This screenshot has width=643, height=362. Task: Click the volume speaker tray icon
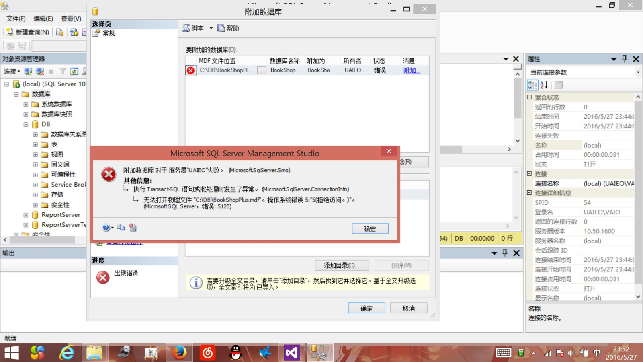[572, 353]
